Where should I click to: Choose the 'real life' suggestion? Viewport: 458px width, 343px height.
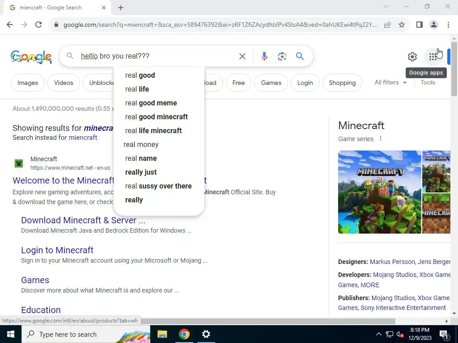point(159,89)
